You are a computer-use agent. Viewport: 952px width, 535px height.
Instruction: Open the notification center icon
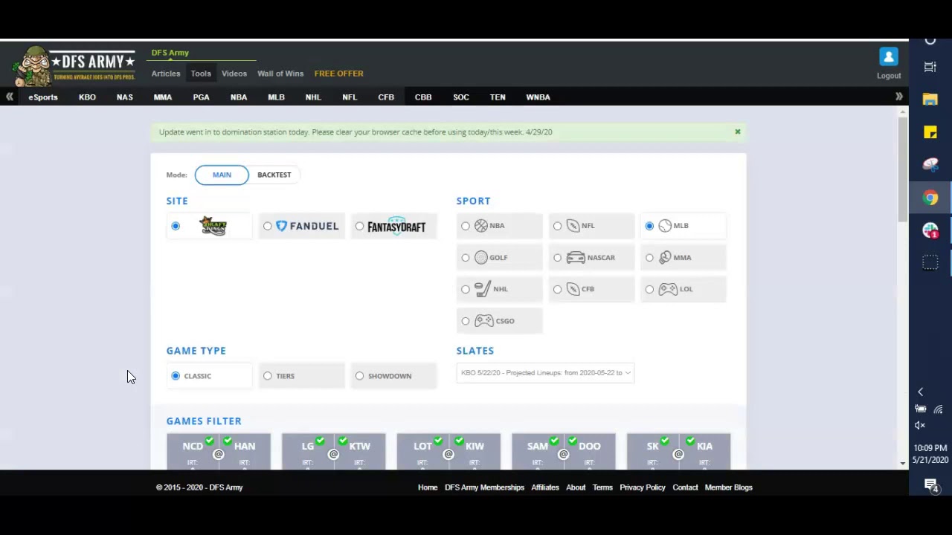[x=931, y=486]
